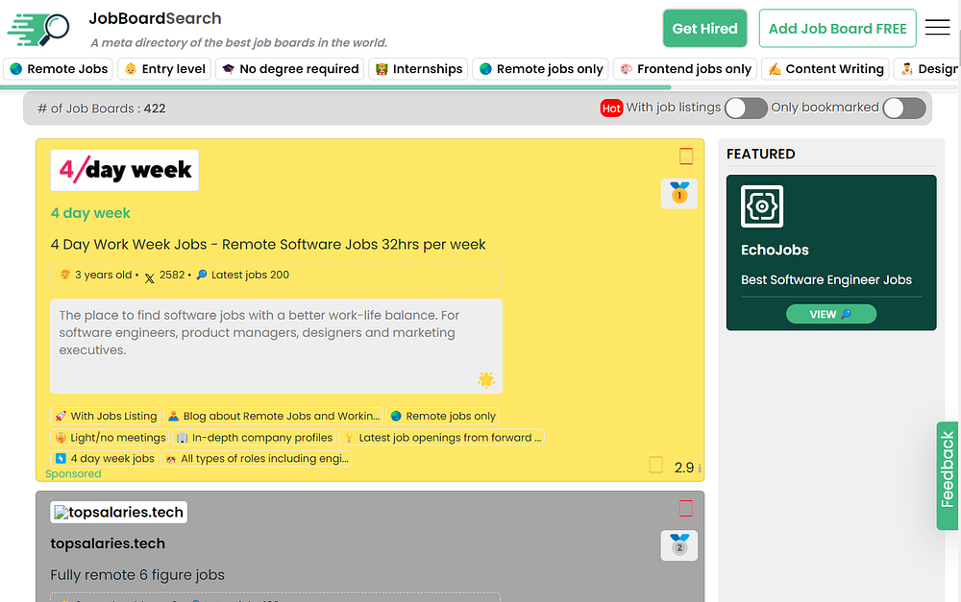This screenshot has width=961, height=602.
Task: Click the 4 day week jobs tag
Action: [x=105, y=458]
